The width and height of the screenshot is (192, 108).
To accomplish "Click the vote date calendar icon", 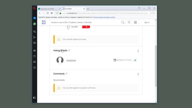I will (x=115, y=60).
